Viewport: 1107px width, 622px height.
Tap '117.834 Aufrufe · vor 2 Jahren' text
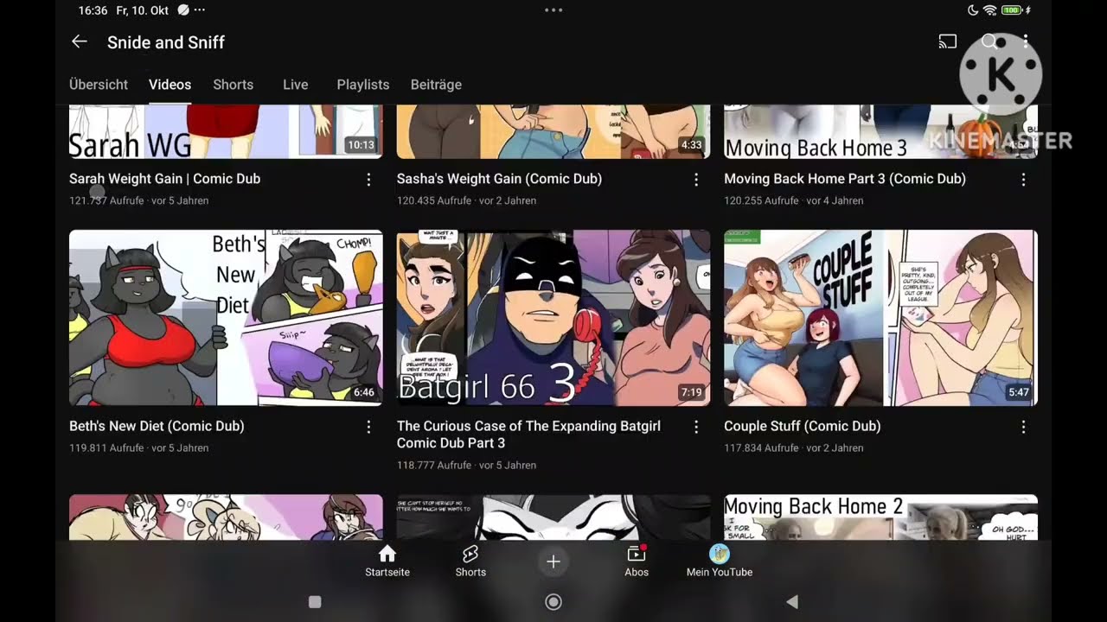point(794,447)
